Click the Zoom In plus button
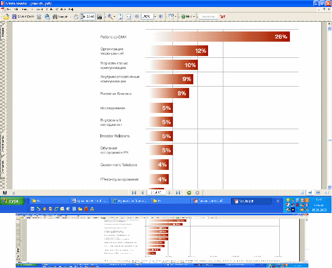This screenshot has width=332, height=268. 161,17
